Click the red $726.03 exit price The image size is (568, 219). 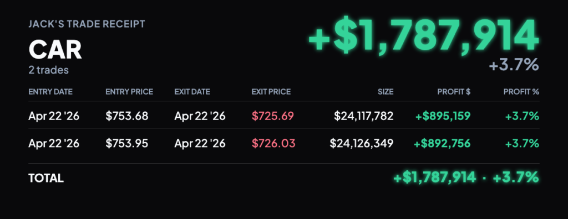(273, 143)
